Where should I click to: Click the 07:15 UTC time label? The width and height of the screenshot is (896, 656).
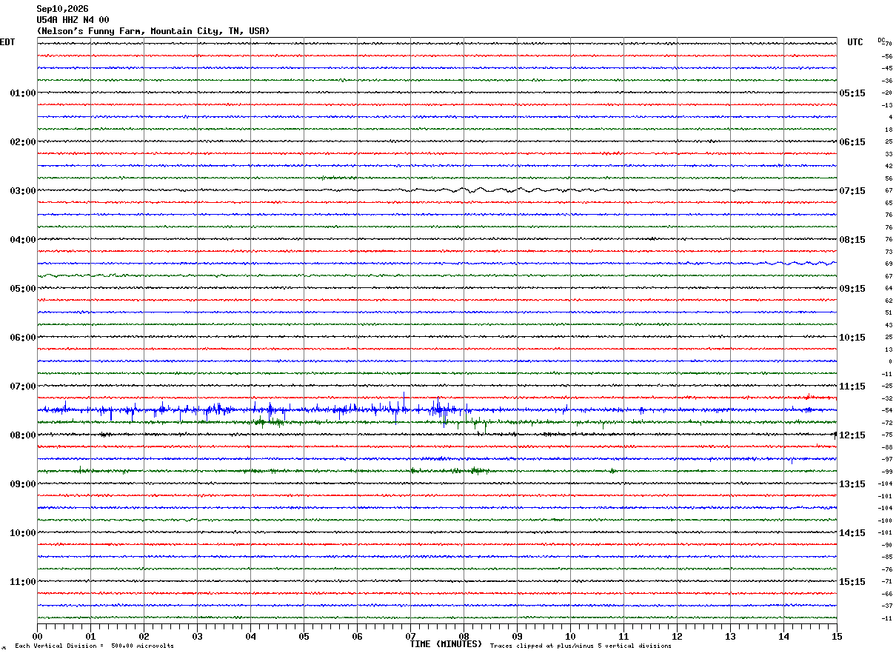pyautogui.click(x=852, y=191)
